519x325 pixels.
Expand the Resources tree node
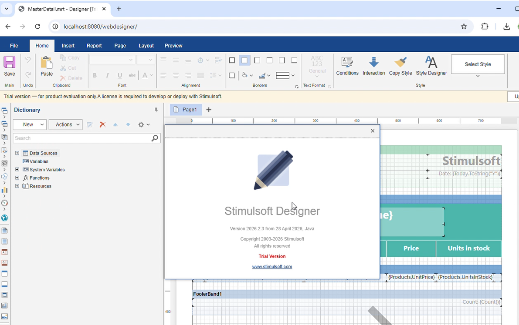coord(17,186)
